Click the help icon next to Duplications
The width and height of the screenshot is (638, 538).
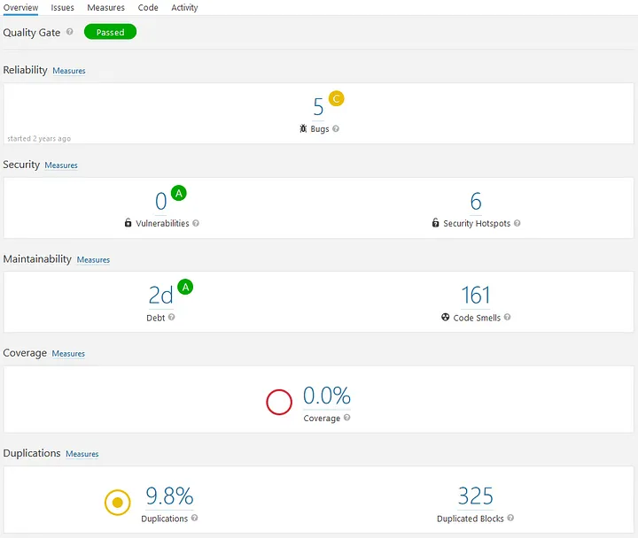194,518
